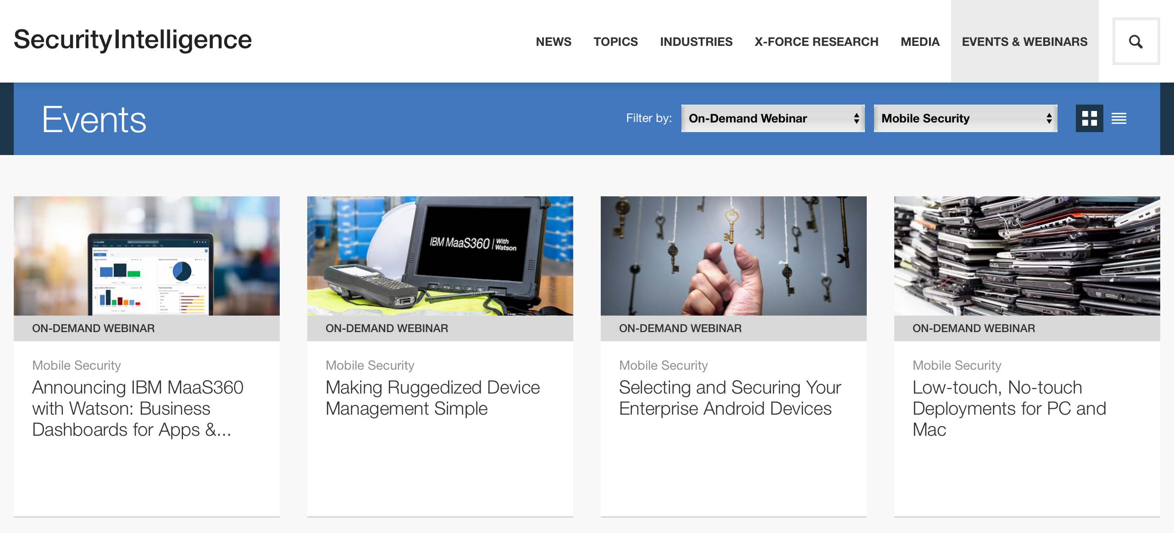Open the Media menu
Image resolution: width=1174 pixels, height=533 pixels.
click(920, 42)
